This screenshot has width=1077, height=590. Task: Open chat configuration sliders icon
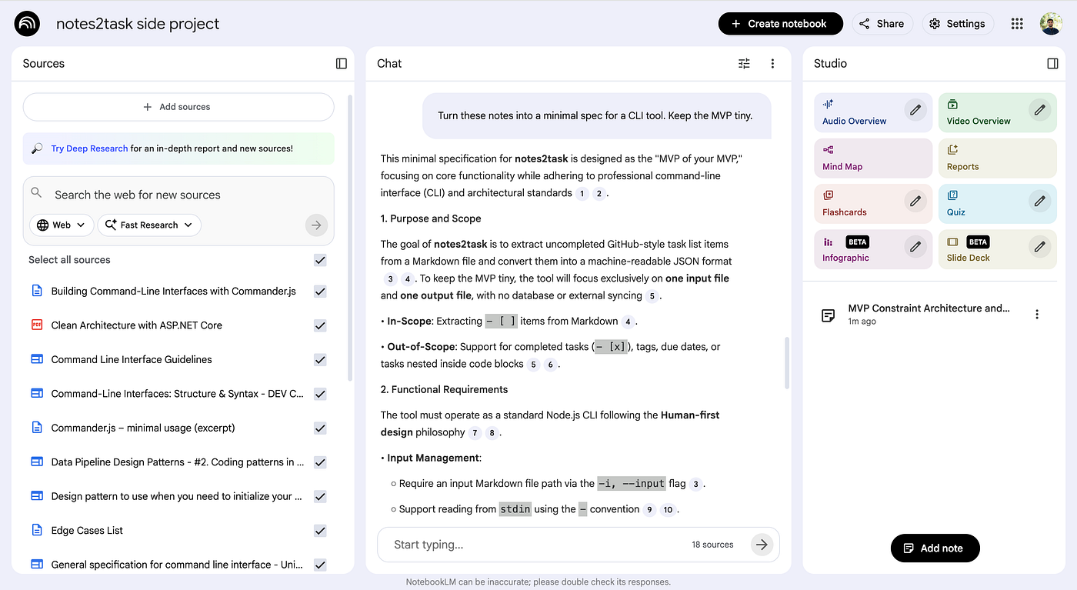(744, 64)
